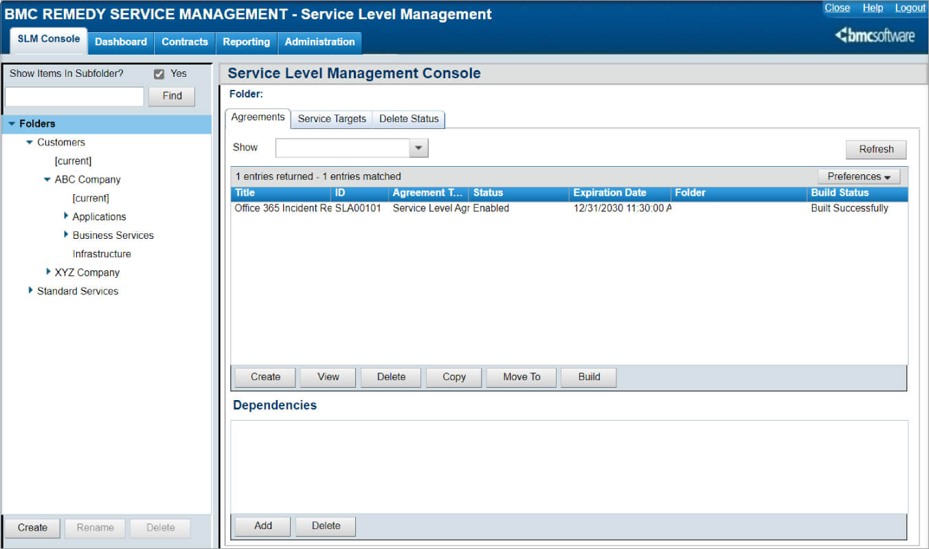929x549 pixels.
Task: Sort by the ID column header
Action: [x=360, y=194]
